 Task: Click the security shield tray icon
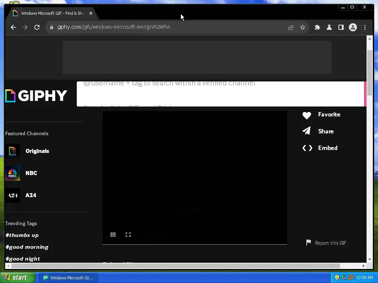pyautogui.click(x=337, y=278)
